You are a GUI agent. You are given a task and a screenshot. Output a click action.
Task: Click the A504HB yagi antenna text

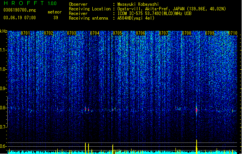(136, 18)
